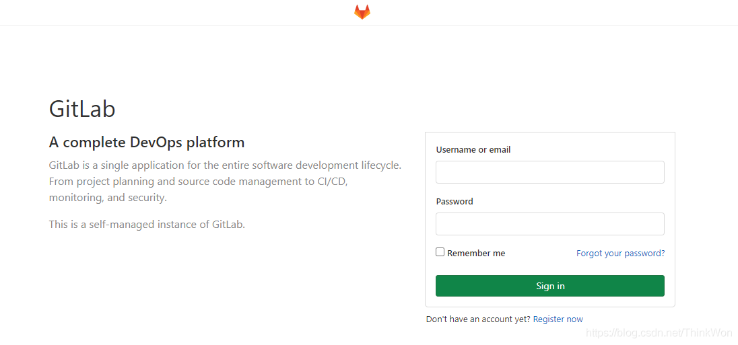Click the GitLab fox logo in header
This screenshot has width=738, height=345.
[362, 11]
